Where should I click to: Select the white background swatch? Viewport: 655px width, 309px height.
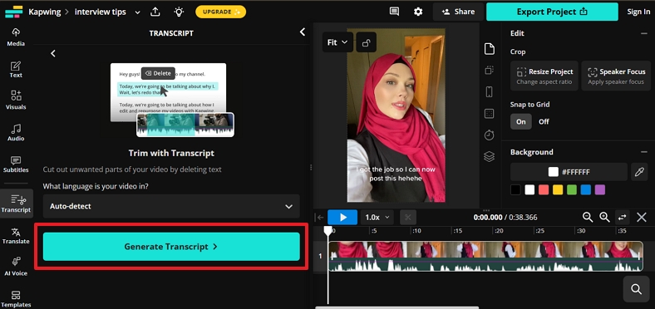(529, 190)
